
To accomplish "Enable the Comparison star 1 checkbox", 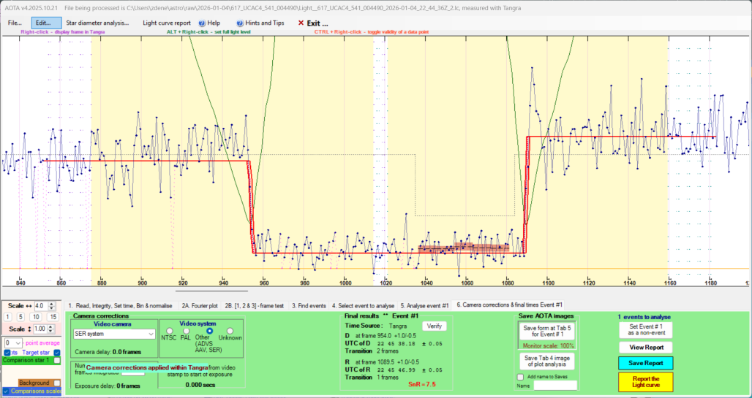I will click(57, 361).
